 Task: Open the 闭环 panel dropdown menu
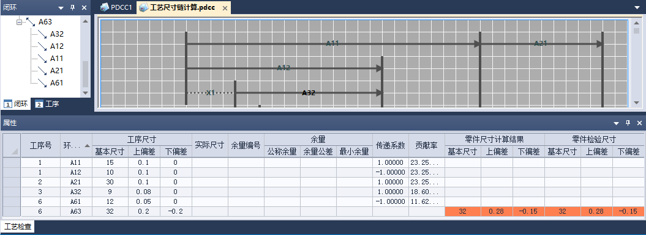coord(61,7)
